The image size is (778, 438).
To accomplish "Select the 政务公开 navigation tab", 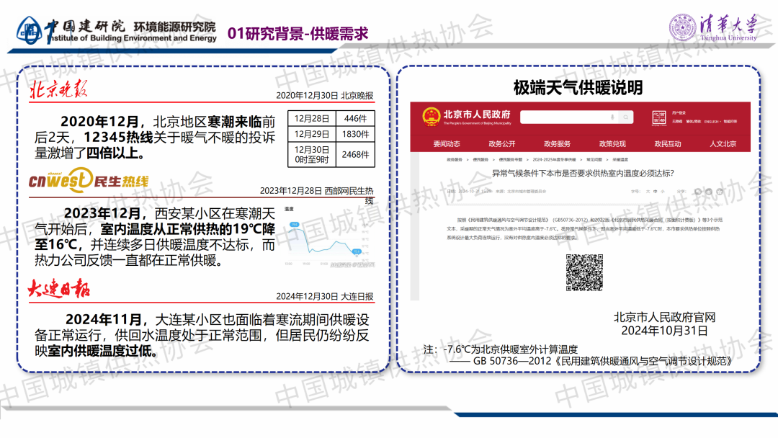I will coord(502,143).
